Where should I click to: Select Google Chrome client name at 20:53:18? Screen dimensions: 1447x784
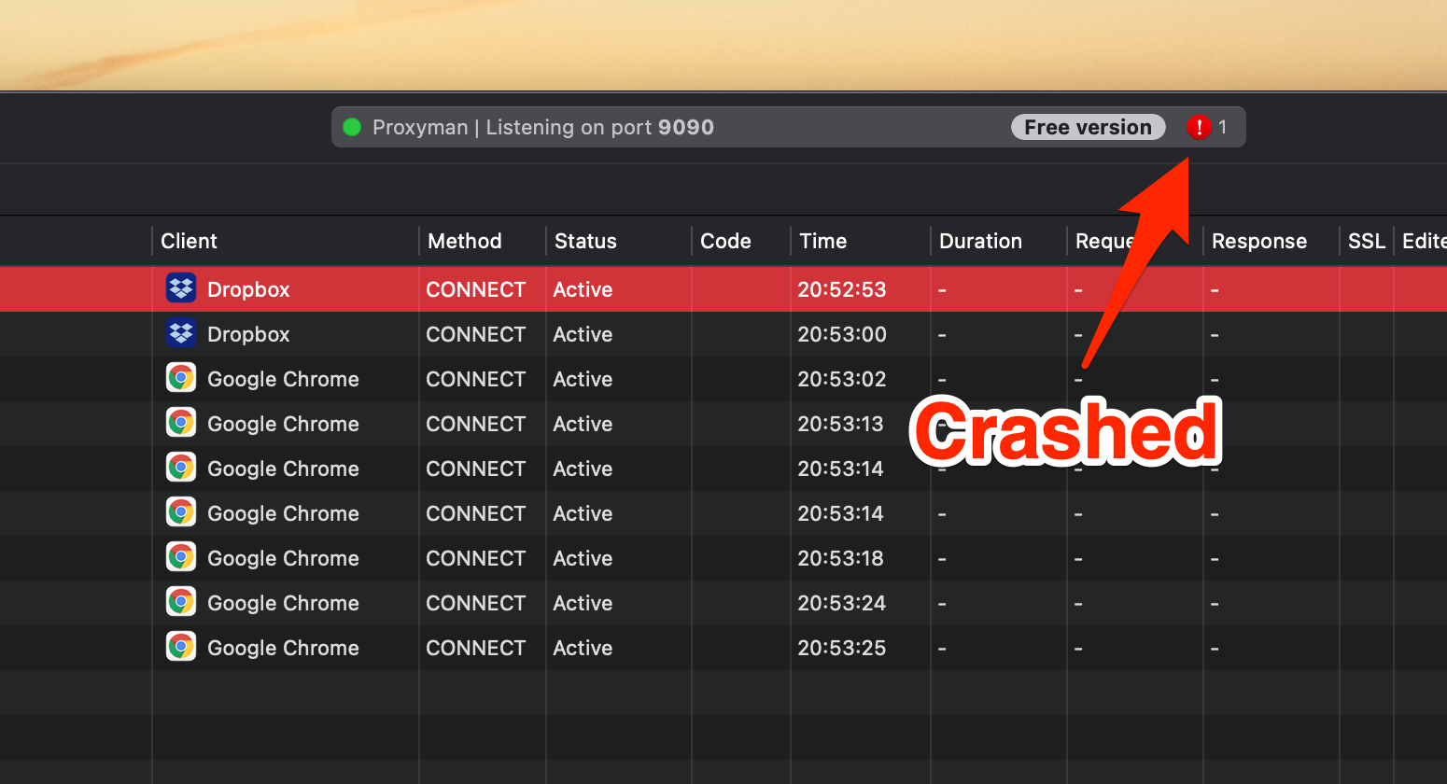(x=283, y=558)
